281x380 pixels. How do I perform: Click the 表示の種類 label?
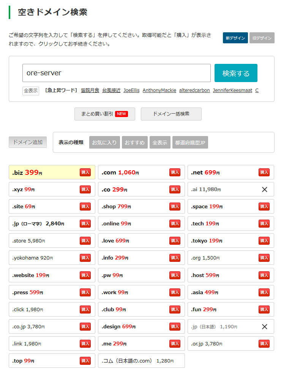[71, 142]
